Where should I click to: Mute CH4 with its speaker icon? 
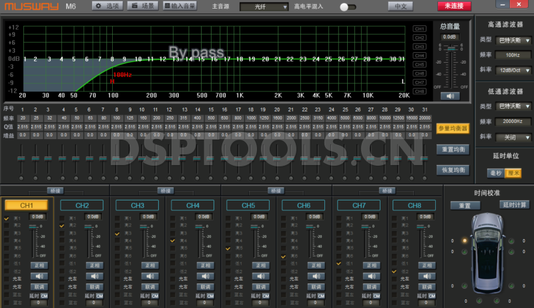[206, 276]
